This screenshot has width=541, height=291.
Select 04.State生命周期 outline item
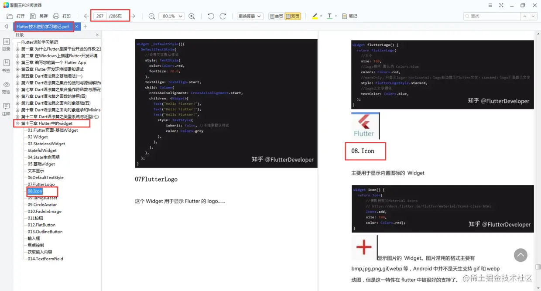coord(44,157)
